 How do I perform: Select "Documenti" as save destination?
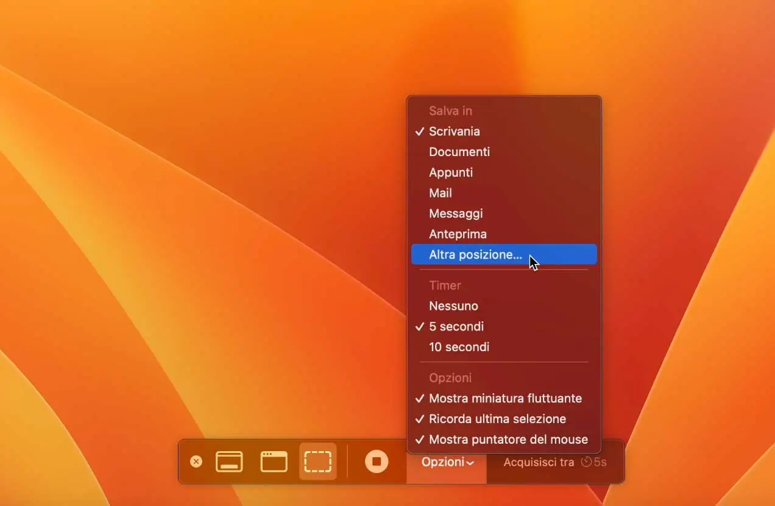pos(459,152)
